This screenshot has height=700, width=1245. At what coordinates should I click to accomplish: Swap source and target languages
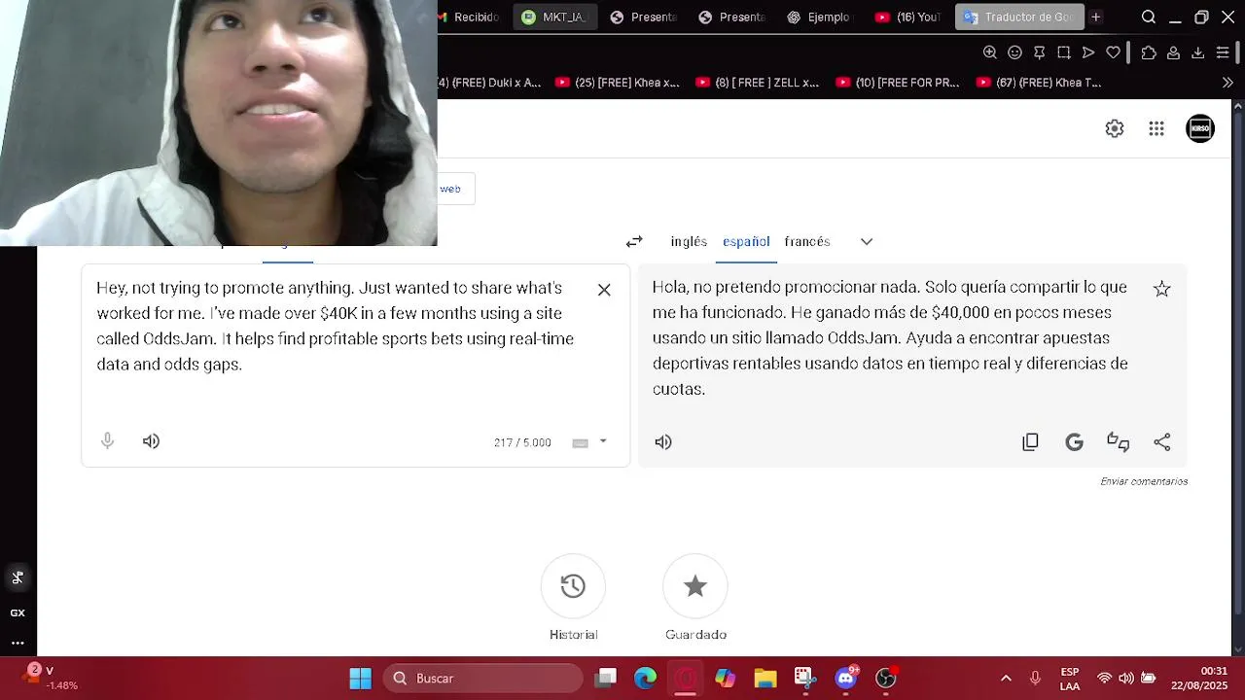tap(634, 241)
